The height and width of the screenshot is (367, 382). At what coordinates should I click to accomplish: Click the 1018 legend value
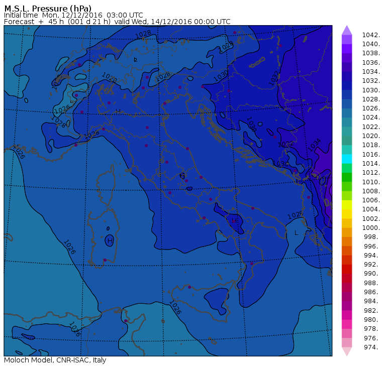click(x=371, y=145)
